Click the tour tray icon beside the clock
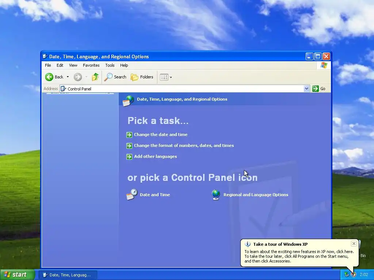 (354, 275)
